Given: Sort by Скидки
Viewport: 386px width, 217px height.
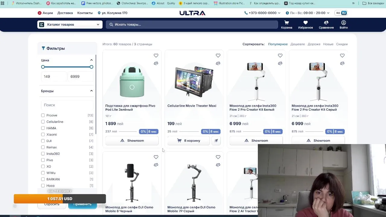Looking at the screenshot, I should pos(342,44).
